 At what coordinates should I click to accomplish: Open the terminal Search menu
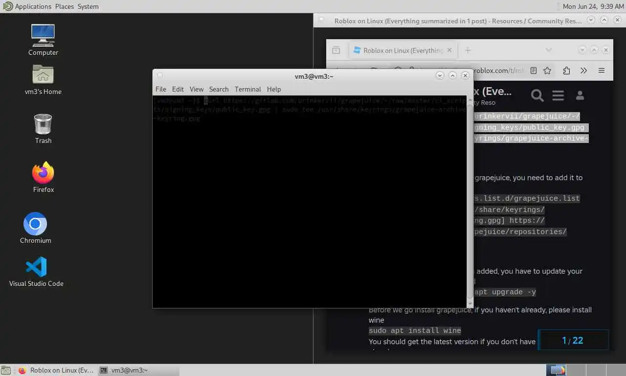[x=219, y=89]
